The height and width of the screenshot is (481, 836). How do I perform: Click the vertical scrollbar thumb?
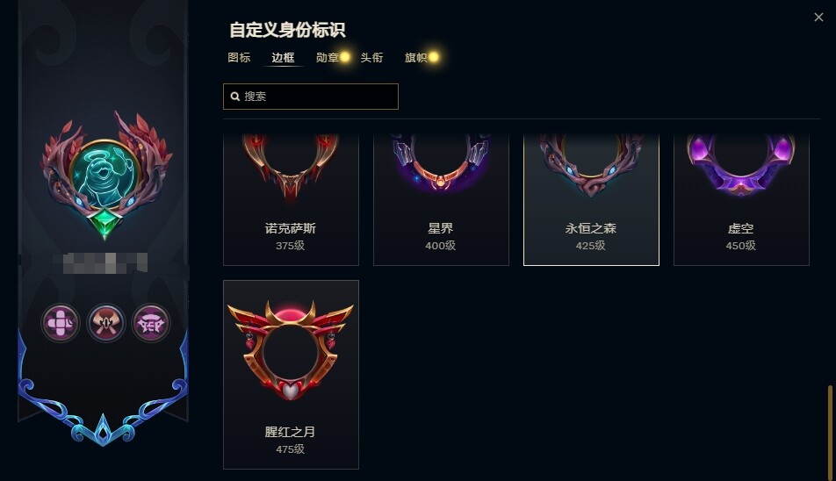[830, 432]
